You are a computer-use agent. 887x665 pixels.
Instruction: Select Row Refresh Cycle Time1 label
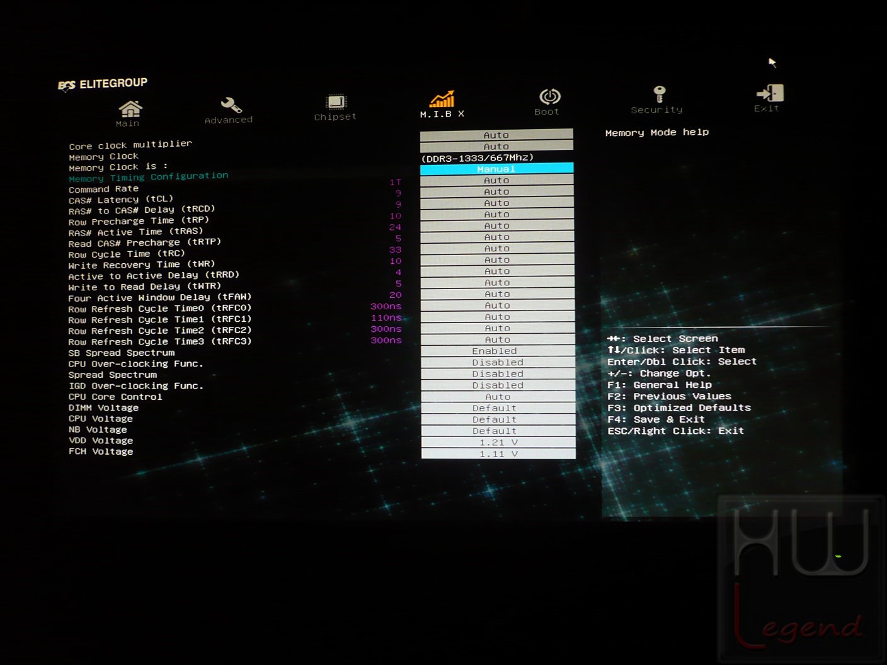[x=160, y=319]
